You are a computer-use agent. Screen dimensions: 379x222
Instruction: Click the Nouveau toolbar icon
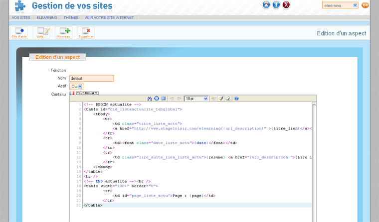pos(63,32)
